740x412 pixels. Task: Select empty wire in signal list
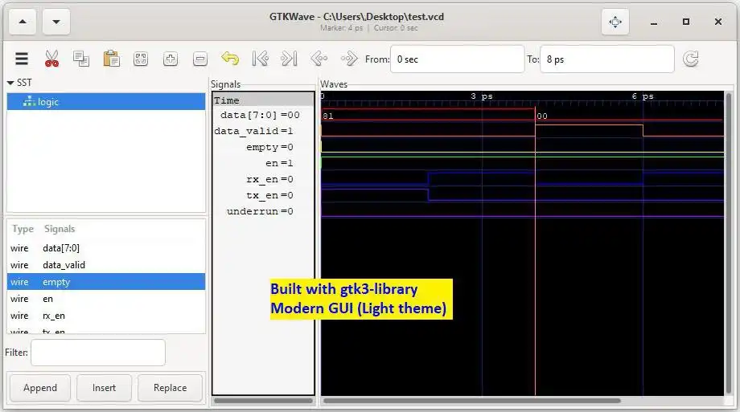click(106, 282)
